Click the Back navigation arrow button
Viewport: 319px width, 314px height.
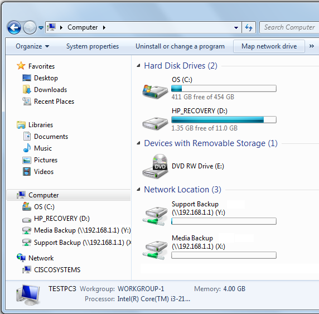point(14,27)
